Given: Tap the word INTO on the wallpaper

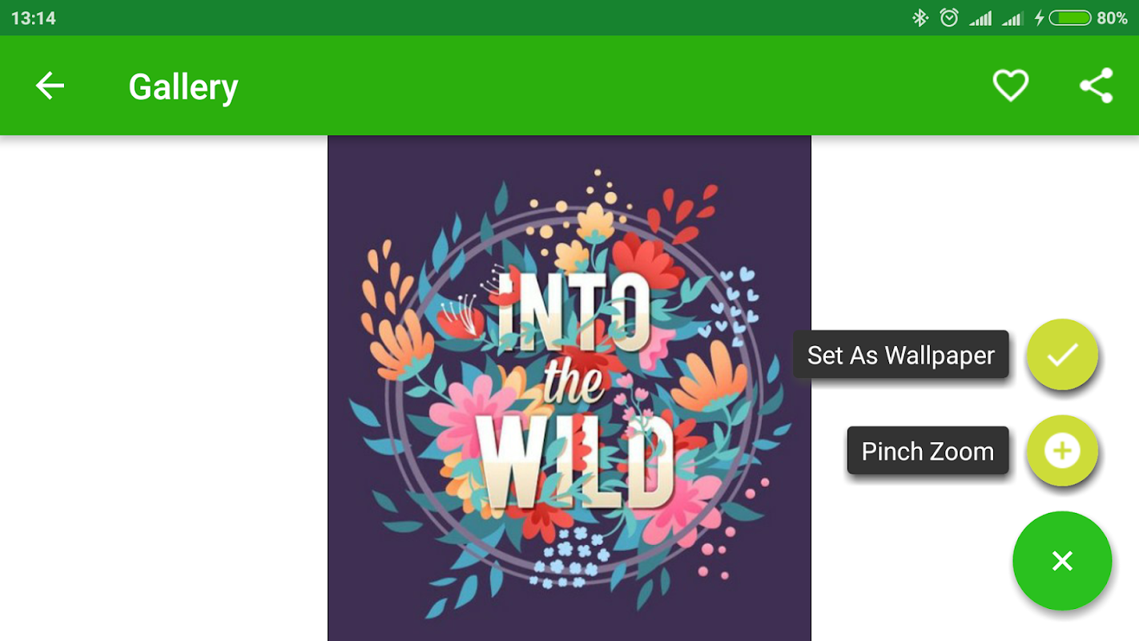Looking at the screenshot, I should (x=572, y=313).
